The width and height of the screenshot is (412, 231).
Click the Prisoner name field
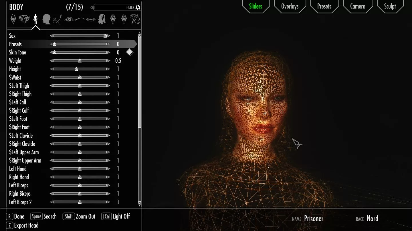(314, 219)
